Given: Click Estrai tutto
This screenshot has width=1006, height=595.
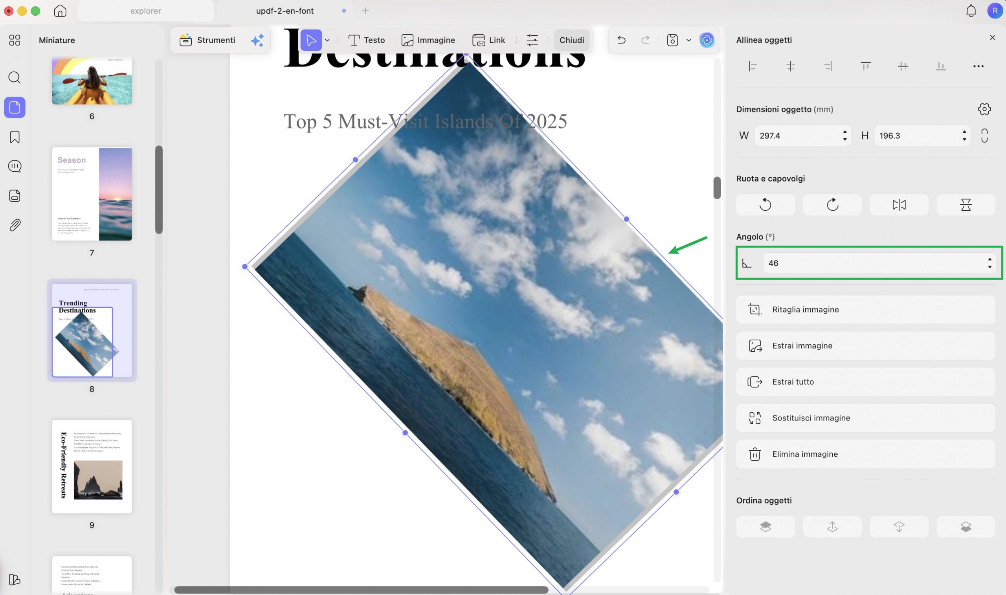Looking at the screenshot, I should pyautogui.click(x=866, y=382).
